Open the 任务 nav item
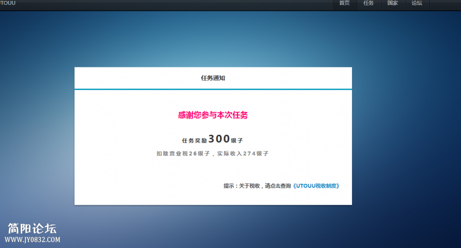This screenshot has height=248, width=461. point(368,3)
